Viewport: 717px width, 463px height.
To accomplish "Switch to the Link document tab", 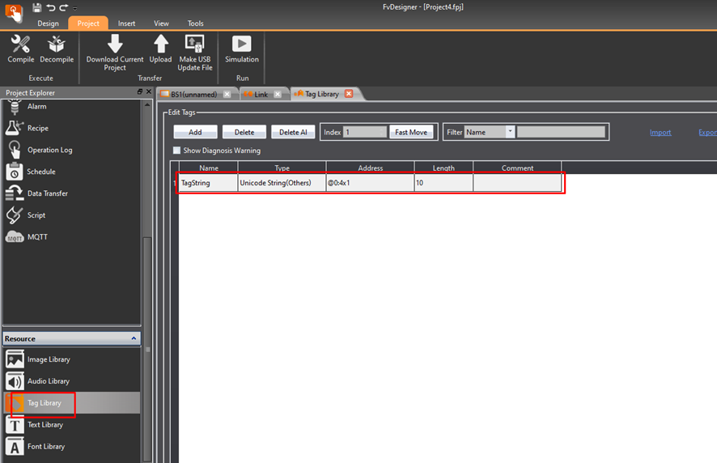I will 261,95.
